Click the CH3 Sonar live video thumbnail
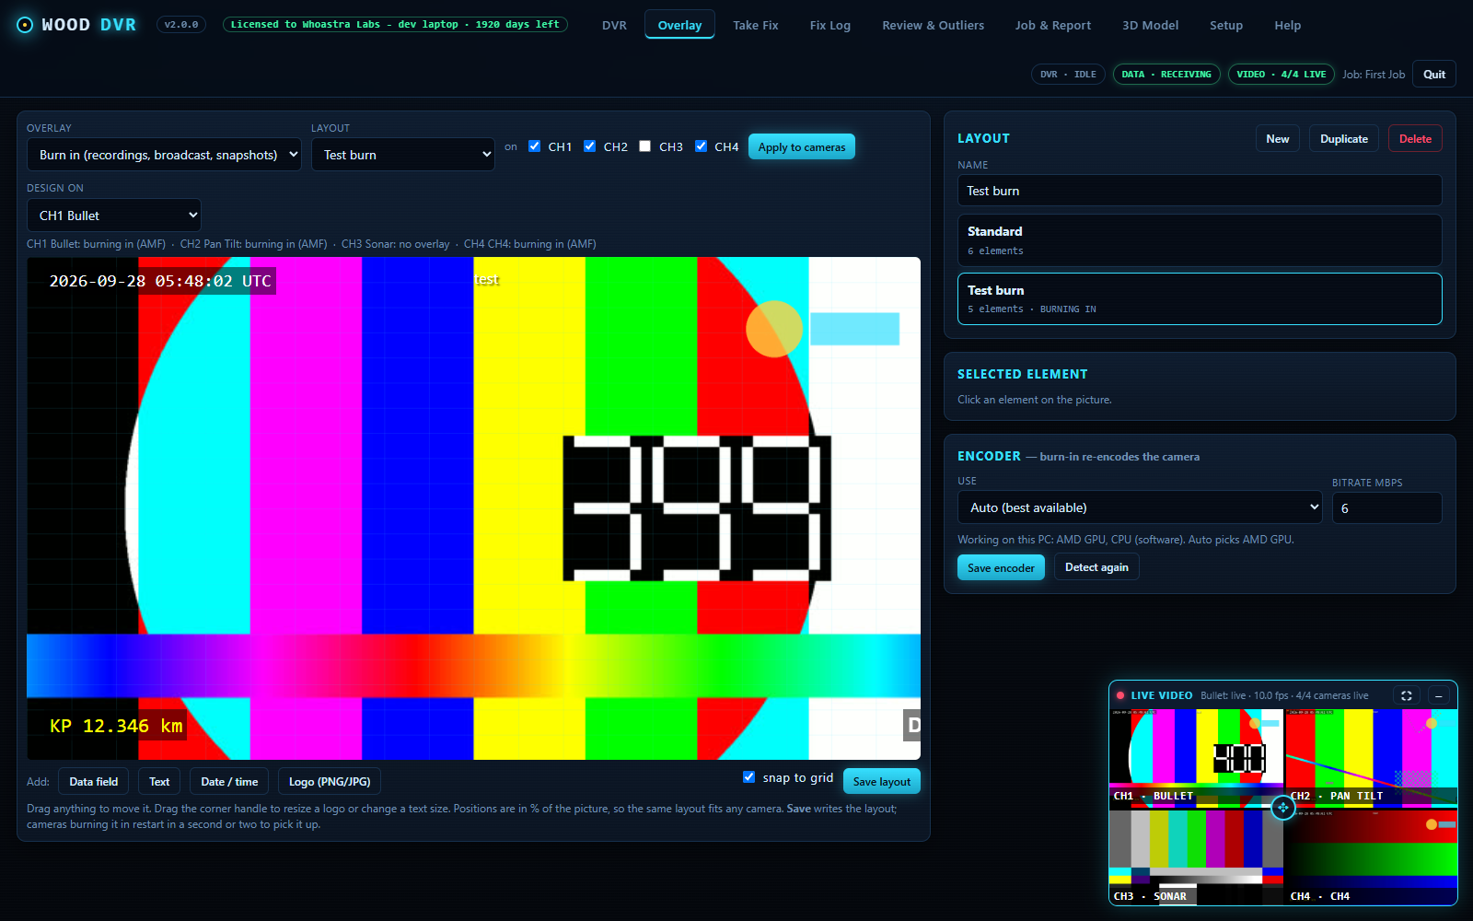This screenshot has height=921, width=1473. 1196,857
